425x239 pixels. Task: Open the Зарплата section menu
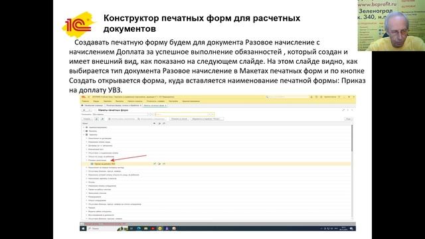click(108, 101)
